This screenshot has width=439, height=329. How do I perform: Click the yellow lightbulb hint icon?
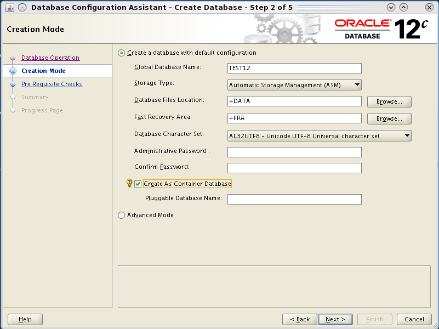pos(129,183)
